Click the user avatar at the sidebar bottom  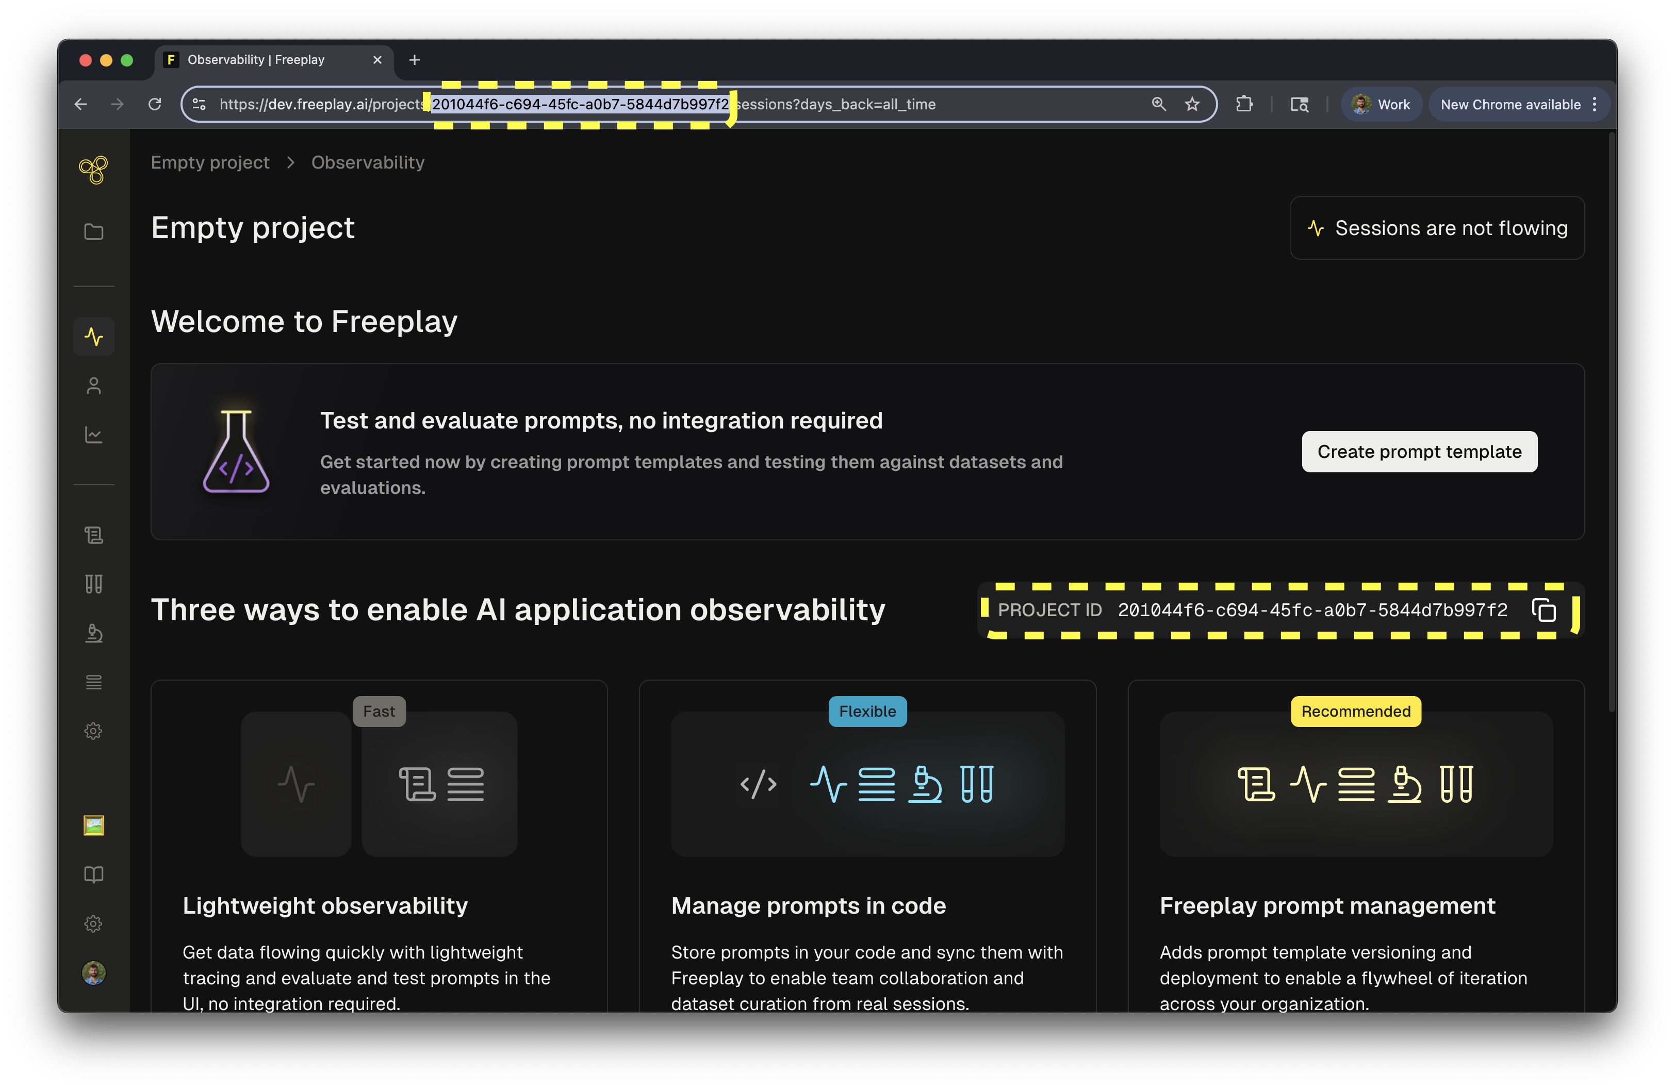coord(94,973)
